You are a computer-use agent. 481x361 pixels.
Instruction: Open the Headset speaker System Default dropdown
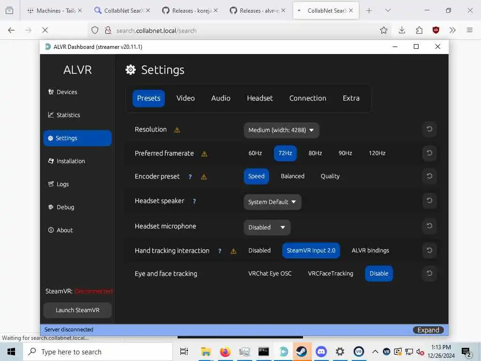coord(272,202)
